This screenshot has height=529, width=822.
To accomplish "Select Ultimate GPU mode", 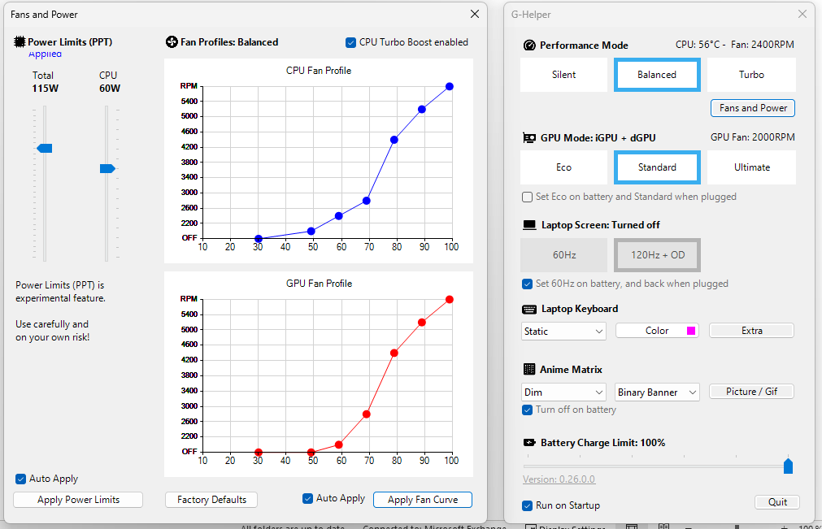I will coord(751,167).
